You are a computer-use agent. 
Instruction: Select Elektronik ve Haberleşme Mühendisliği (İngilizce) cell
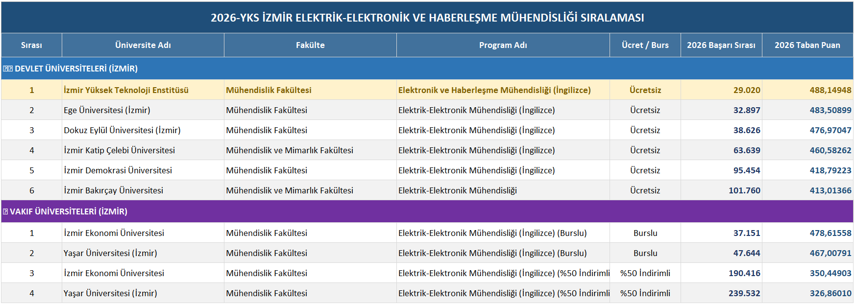503,90
